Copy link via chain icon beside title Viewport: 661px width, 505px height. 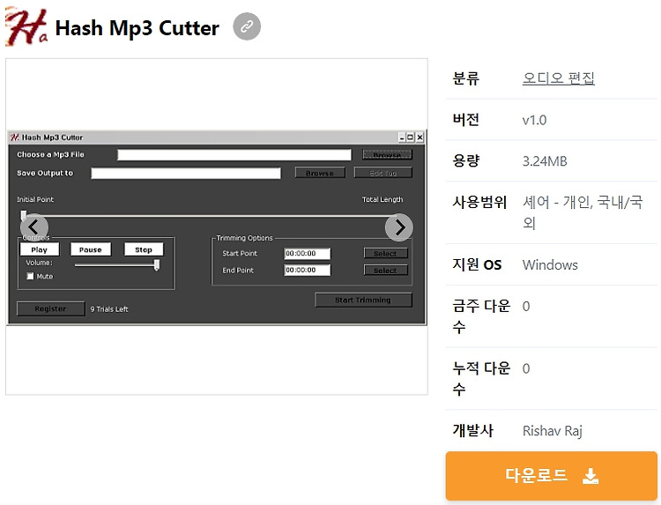coord(247,26)
